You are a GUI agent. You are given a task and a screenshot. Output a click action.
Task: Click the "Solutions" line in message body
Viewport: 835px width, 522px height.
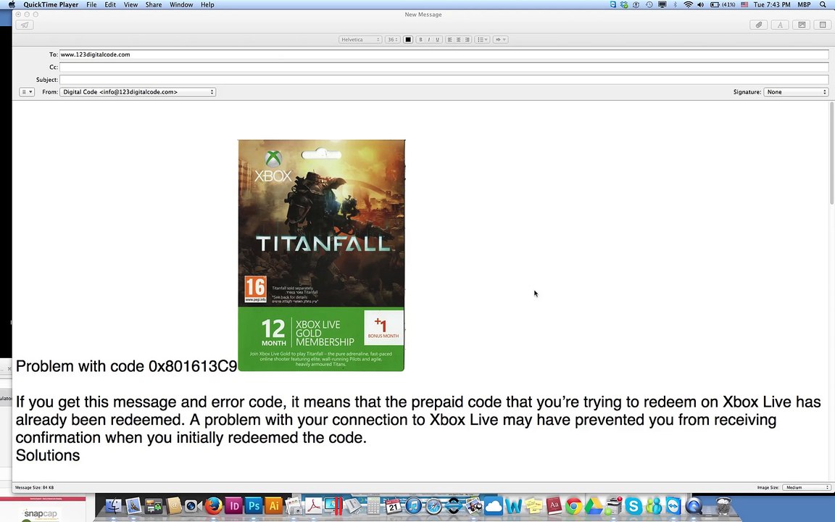pyautogui.click(x=48, y=455)
